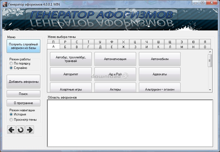
Task: Click the app icon in title bar
Action: tap(5, 3)
